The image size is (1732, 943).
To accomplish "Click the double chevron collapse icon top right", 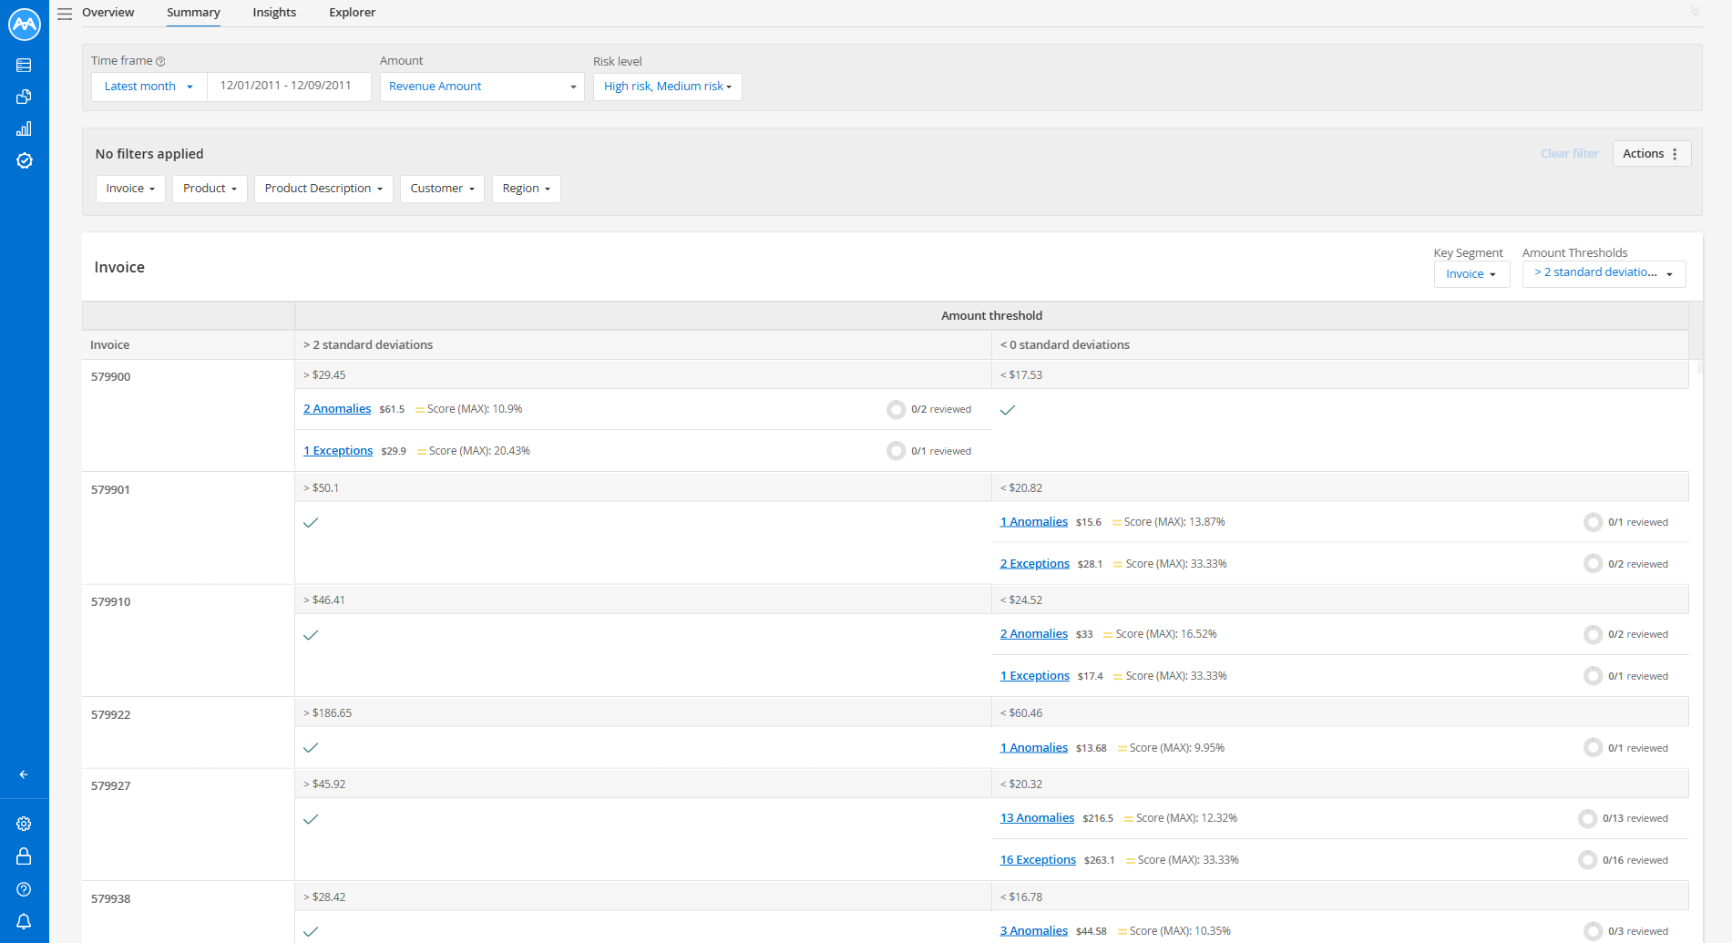I will click(x=1695, y=11).
